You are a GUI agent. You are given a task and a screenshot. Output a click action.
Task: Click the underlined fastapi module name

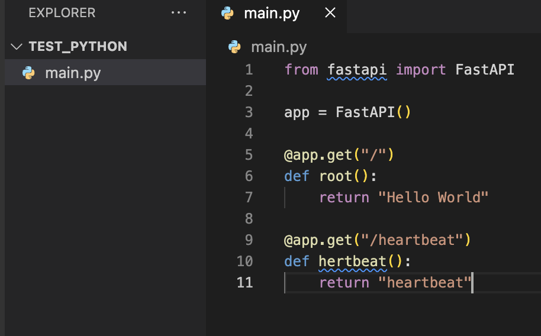click(357, 70)
